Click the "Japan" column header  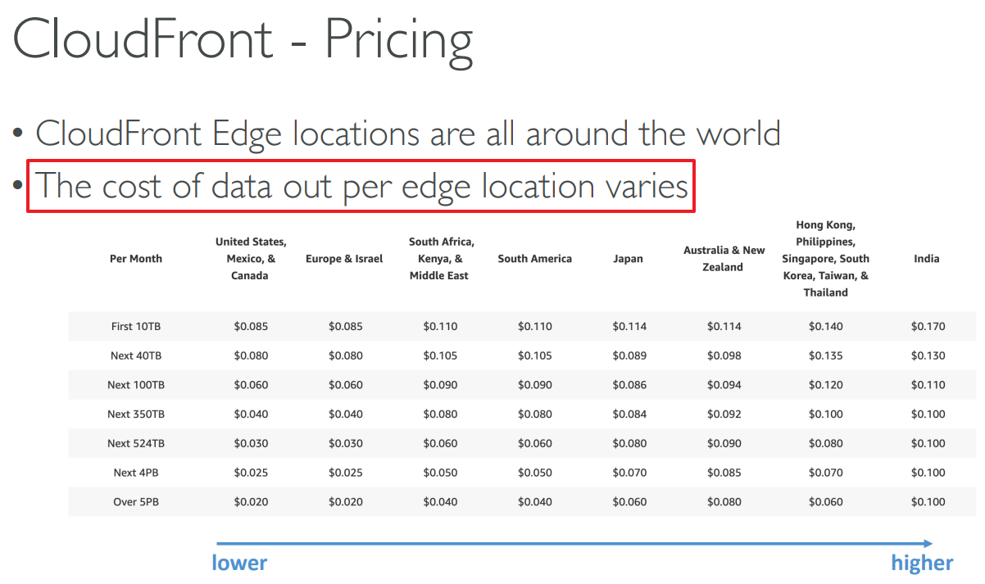629,259
